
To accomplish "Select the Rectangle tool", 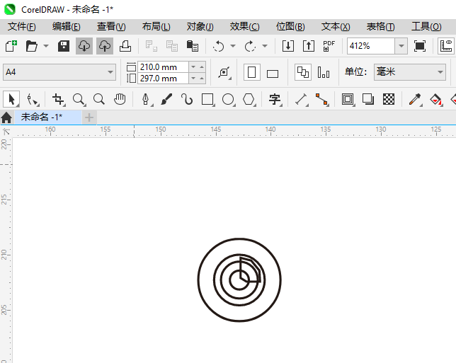I will coord(207,100).
